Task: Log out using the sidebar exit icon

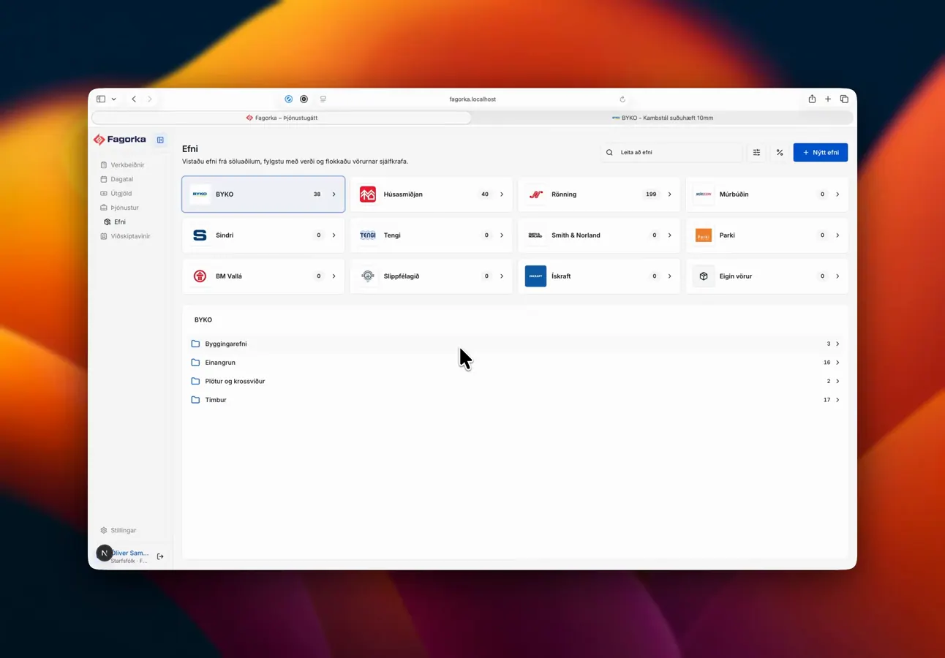Action: 160,556
